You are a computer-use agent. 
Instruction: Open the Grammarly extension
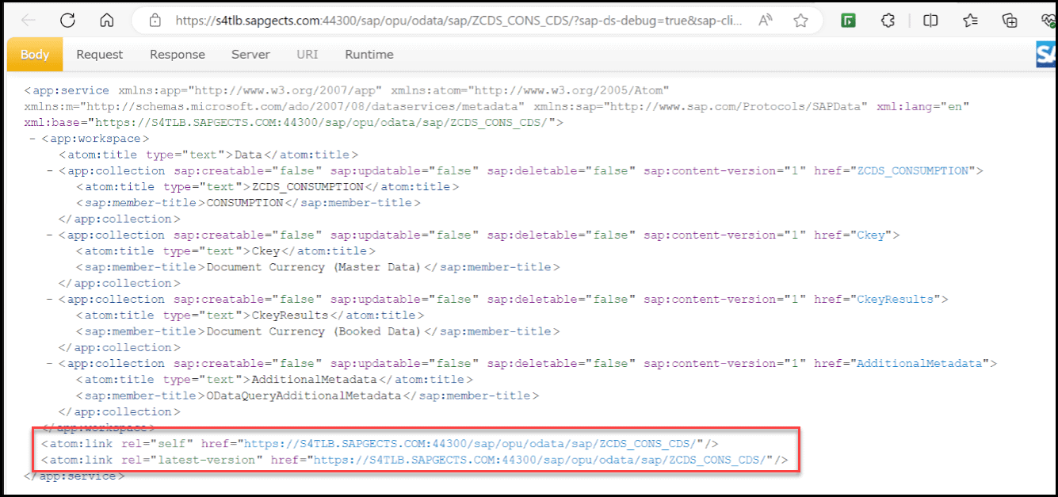(x=848, y=21)
